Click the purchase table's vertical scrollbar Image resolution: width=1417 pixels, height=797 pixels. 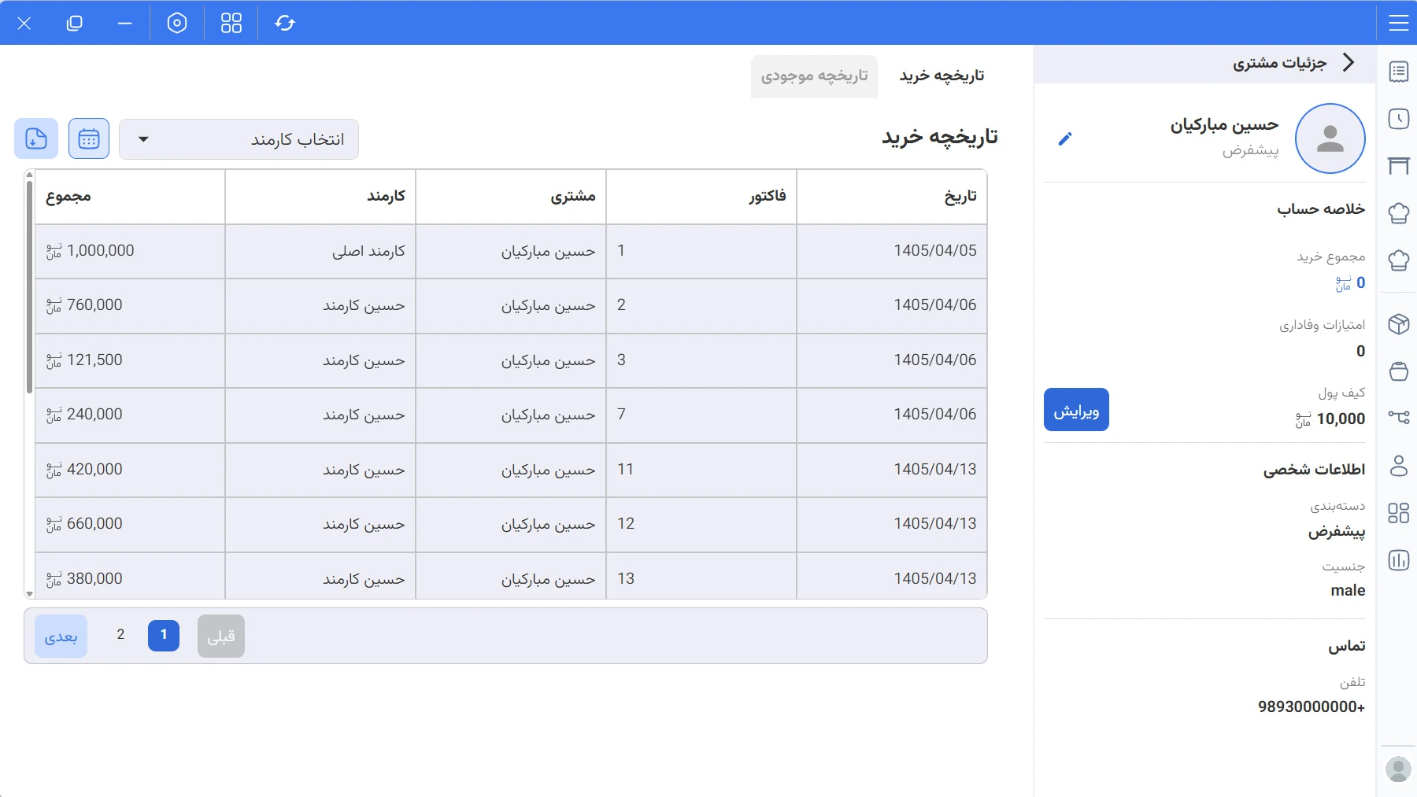coord(29,286)
